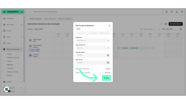This screenshot has width=186, height=104.
Task: Select the Une journée option
Action: pos(93,33)
